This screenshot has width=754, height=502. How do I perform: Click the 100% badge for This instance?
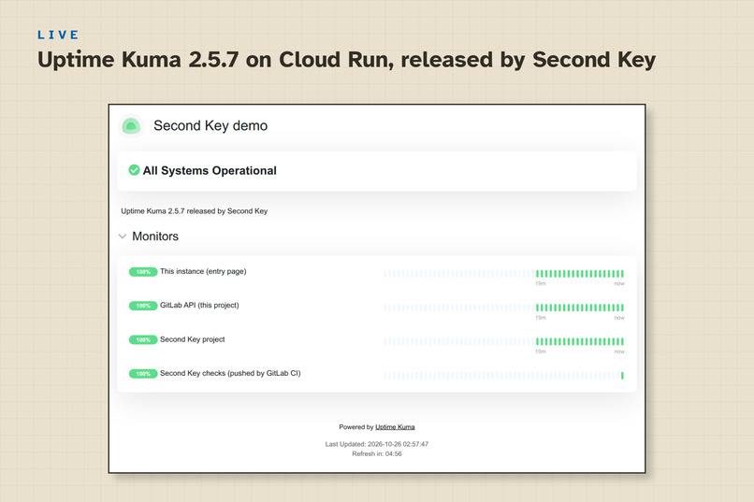[143, 272]
